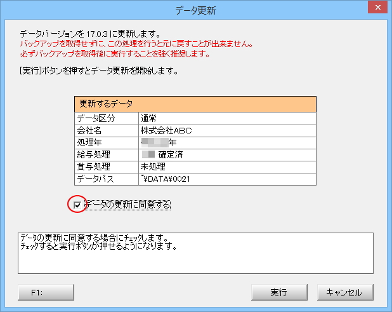The image size is (392, 312).
Task: Click the 処理年 row label
Action: pyautogui.click(x=106, y=143)
